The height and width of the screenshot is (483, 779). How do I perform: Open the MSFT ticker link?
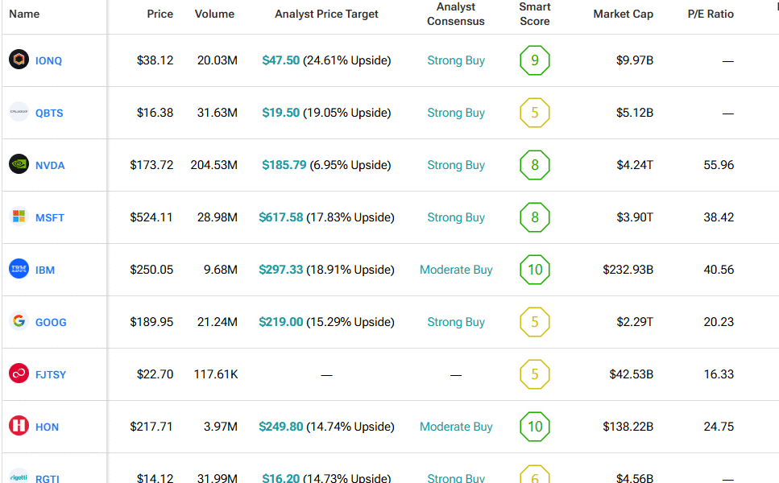(x=50, y=217)
